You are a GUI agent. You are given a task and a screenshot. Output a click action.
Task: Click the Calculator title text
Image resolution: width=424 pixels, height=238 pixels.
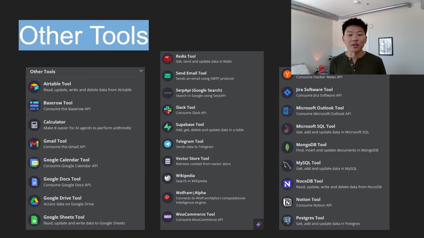(x=55, y=122)
